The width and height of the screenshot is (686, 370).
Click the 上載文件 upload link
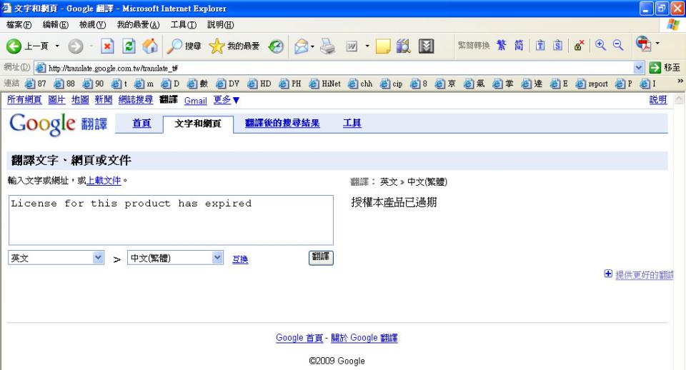click(x=104, y=181)
